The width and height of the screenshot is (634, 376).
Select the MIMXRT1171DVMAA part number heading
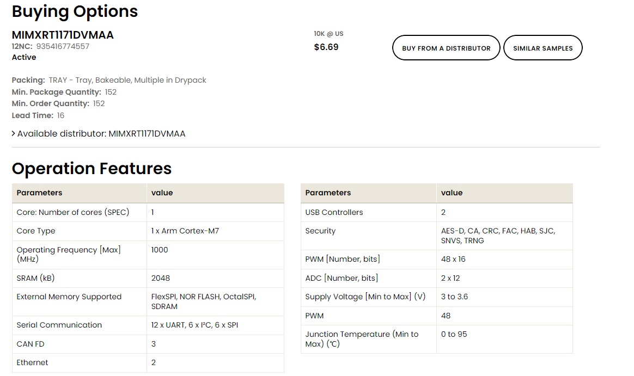click(63, 35)
